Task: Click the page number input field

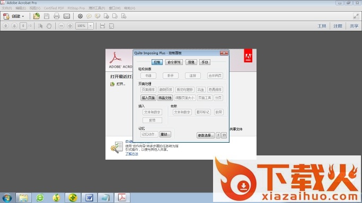Action: click(x=23, y=26)
